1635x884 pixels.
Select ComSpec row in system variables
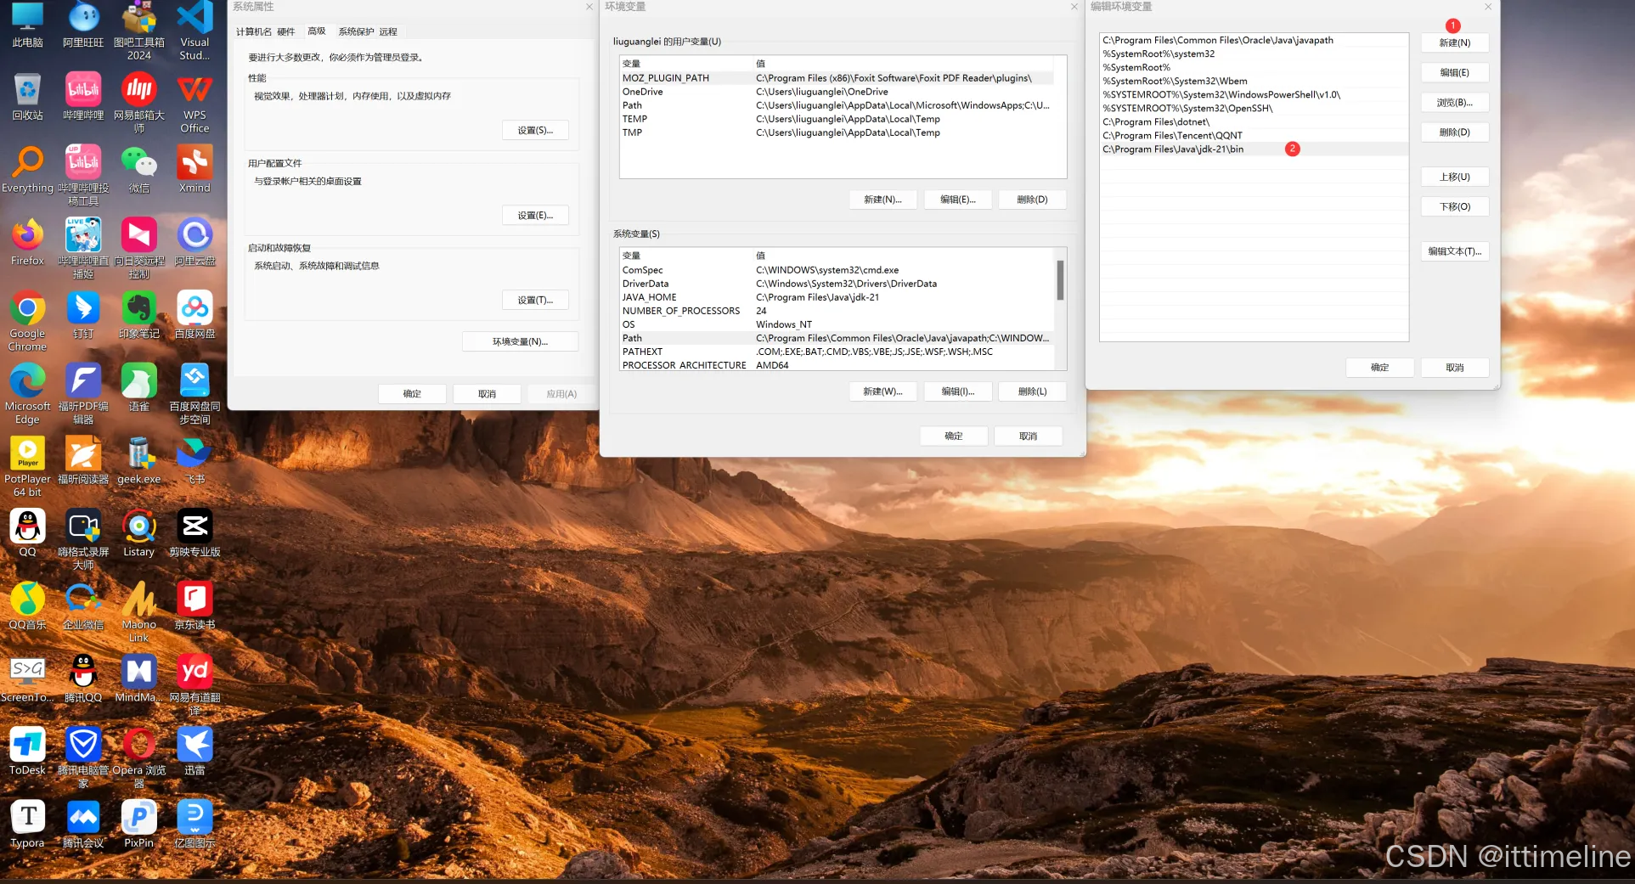pos(837,270)
